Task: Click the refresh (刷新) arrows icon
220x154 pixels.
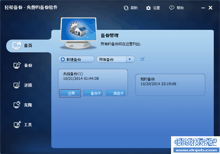Action: [126, 8]
